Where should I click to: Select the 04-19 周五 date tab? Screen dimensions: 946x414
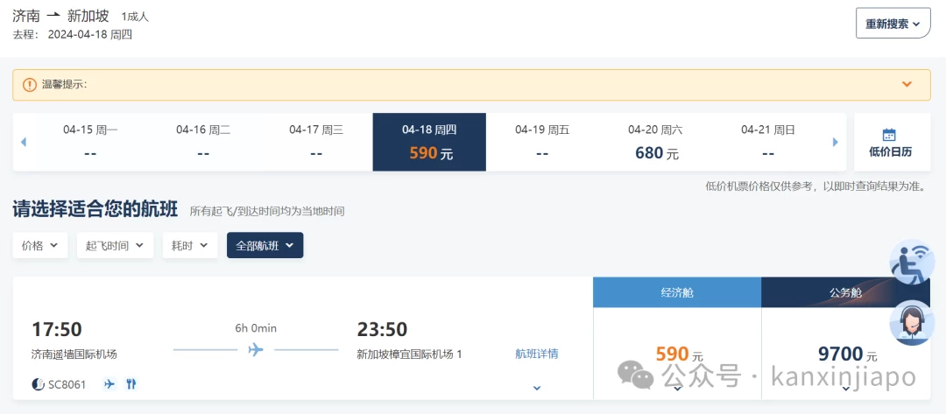coord(542,142)
